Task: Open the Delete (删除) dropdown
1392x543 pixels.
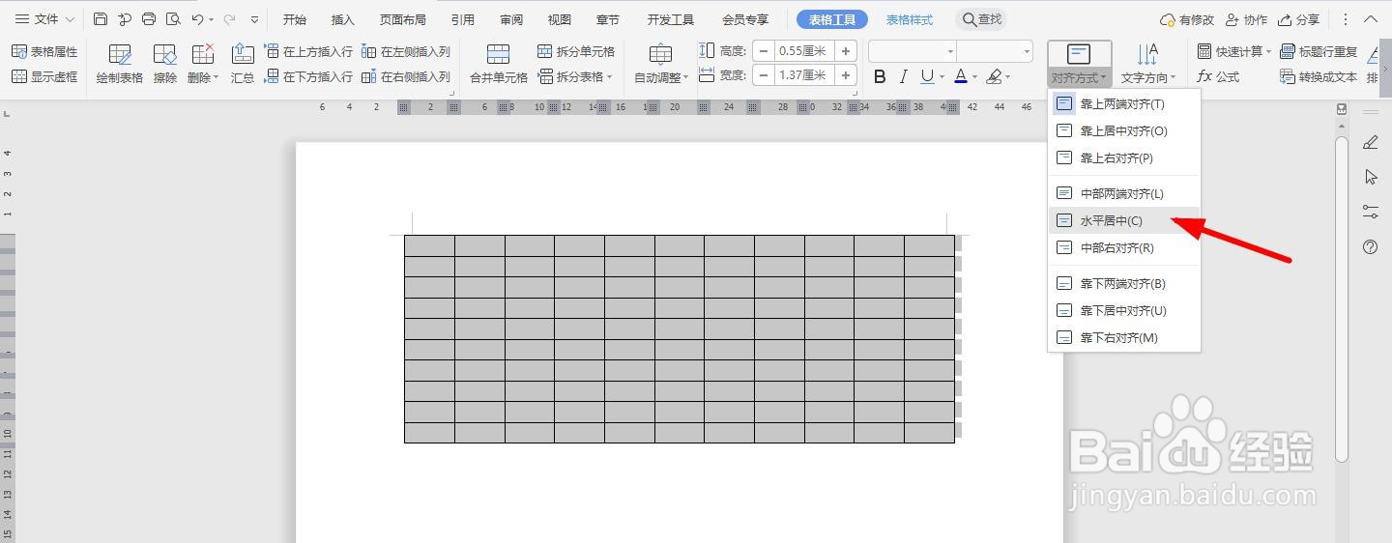Action: [x=203, y=65]
